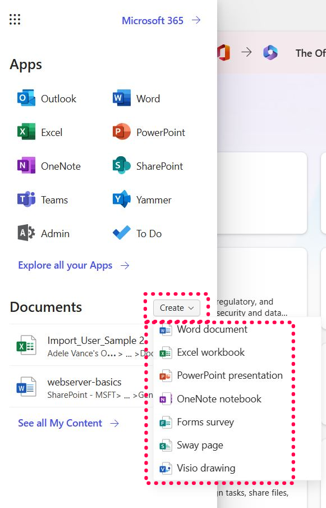Click the Apps section heading

pos(26,65)
